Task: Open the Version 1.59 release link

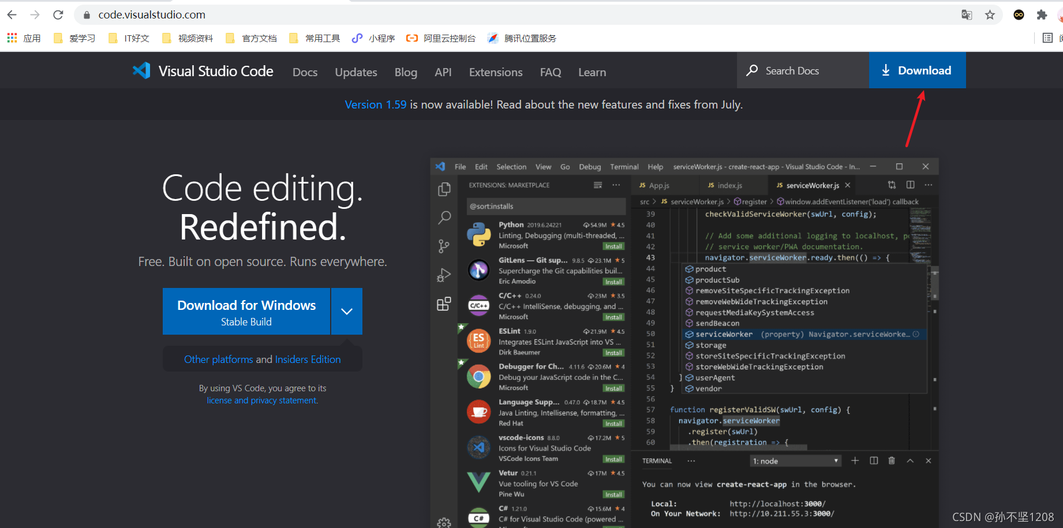Action: (x=376, y=104)
